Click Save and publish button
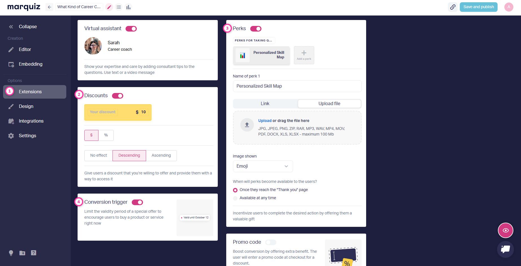 [478, 7]
